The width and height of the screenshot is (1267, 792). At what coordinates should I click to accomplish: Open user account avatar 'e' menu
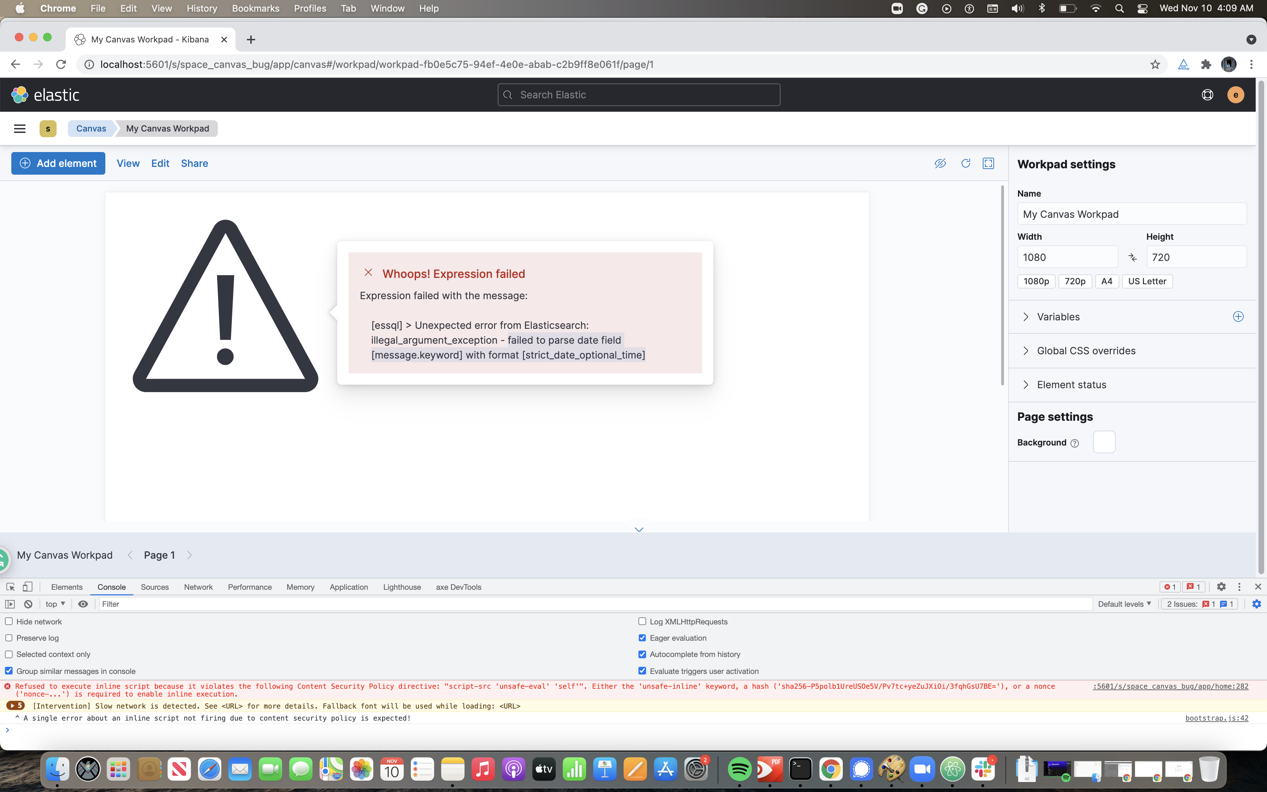click(1236, 95)
